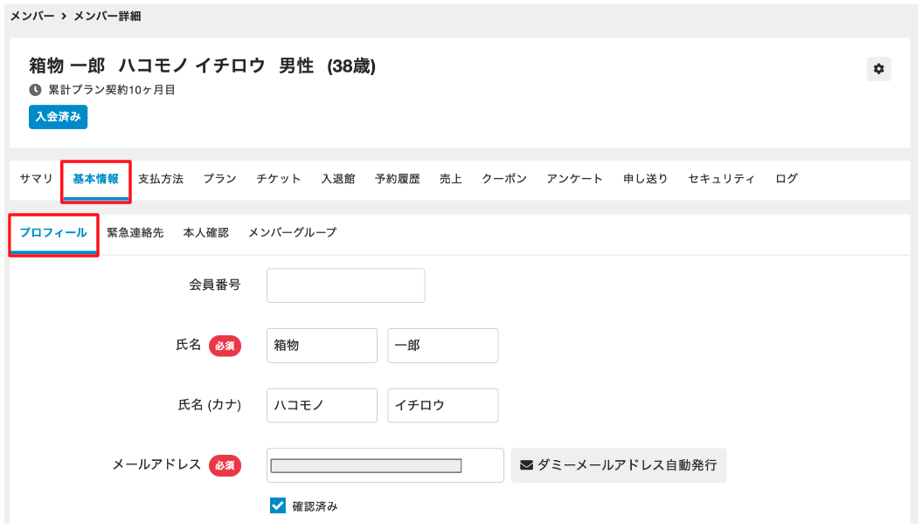Switch to the サマリ tab

tap(36, 179)
